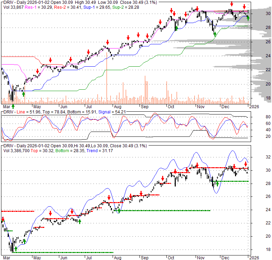Click the 'Mar' label on top chart axis
This screenshot has height=260, width=272.
pos(7,107)
